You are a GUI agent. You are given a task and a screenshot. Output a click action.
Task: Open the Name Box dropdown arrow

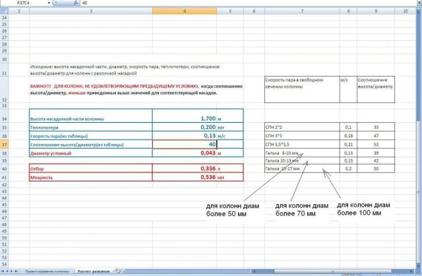pos(50,3)
